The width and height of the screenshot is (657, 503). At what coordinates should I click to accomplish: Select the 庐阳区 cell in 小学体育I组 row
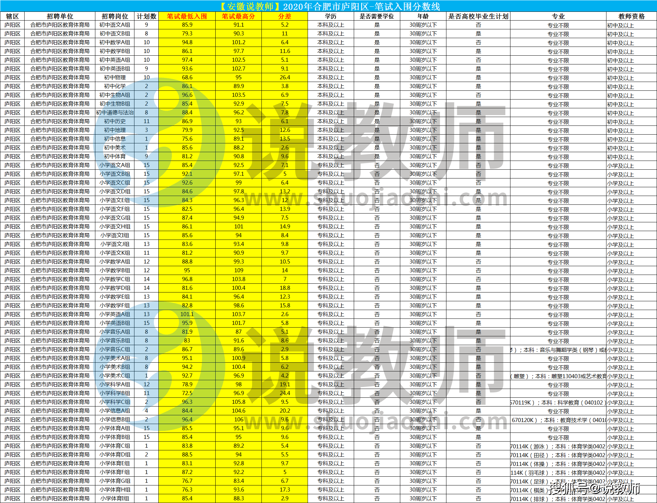12,498
